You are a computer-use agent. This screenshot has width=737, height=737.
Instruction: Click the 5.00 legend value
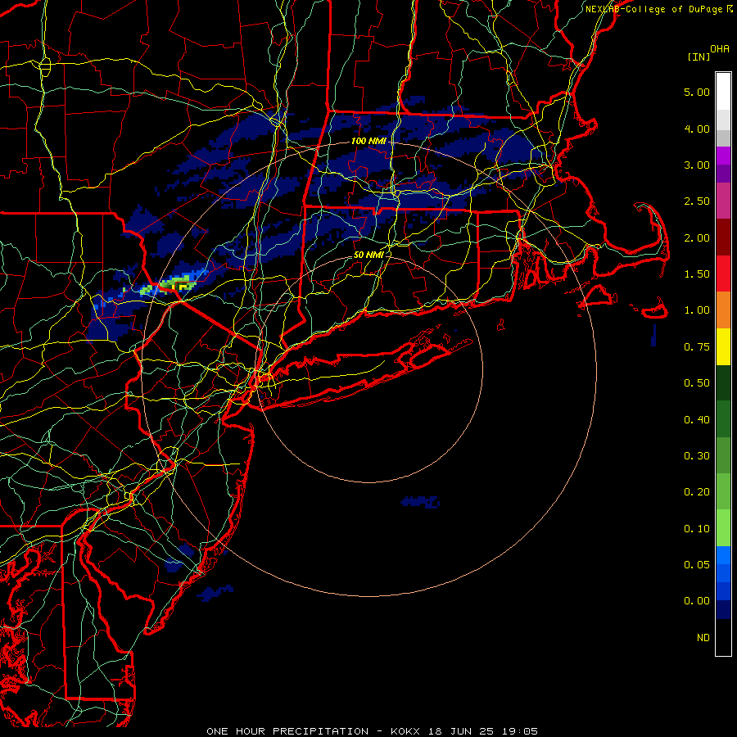point(697,92)
